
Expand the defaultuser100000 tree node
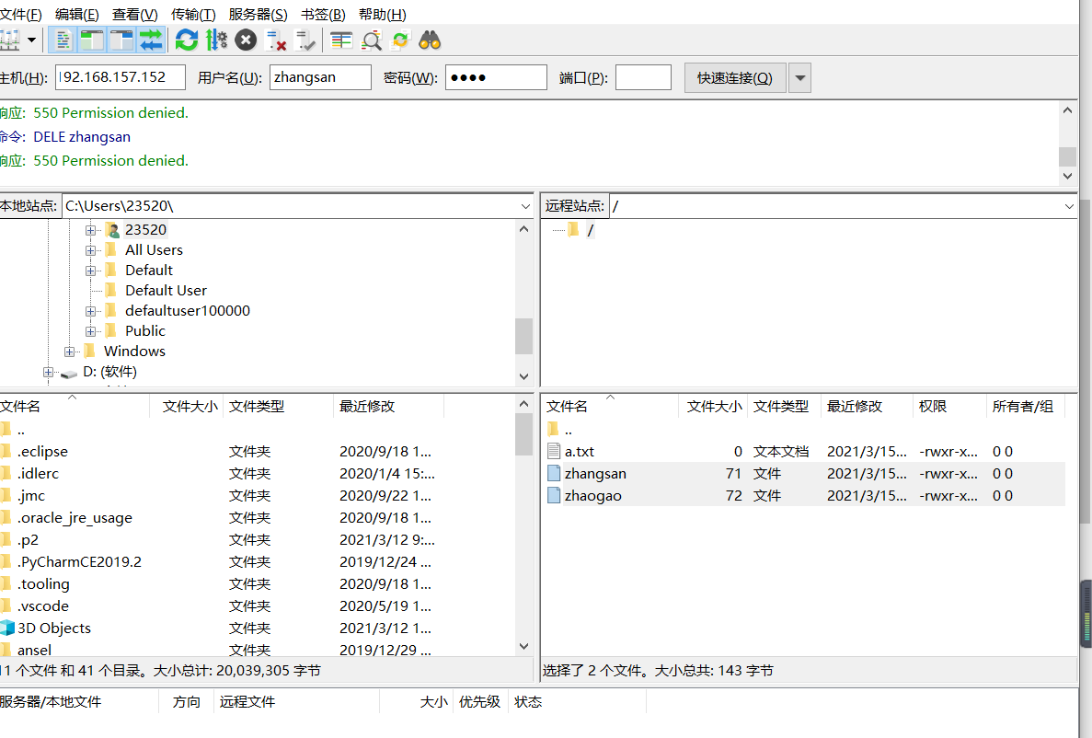(90, 311)
